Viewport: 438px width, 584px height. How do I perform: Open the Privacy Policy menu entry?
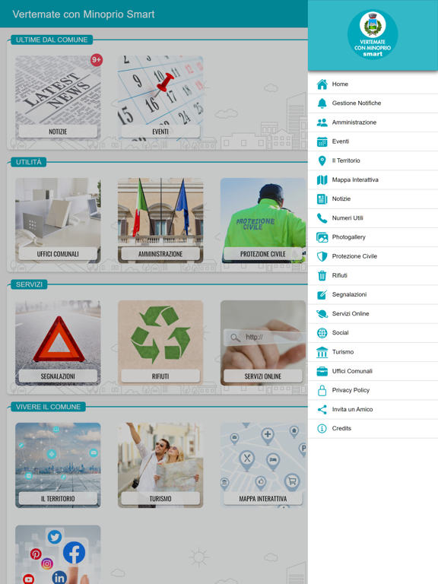pos(373,390)
